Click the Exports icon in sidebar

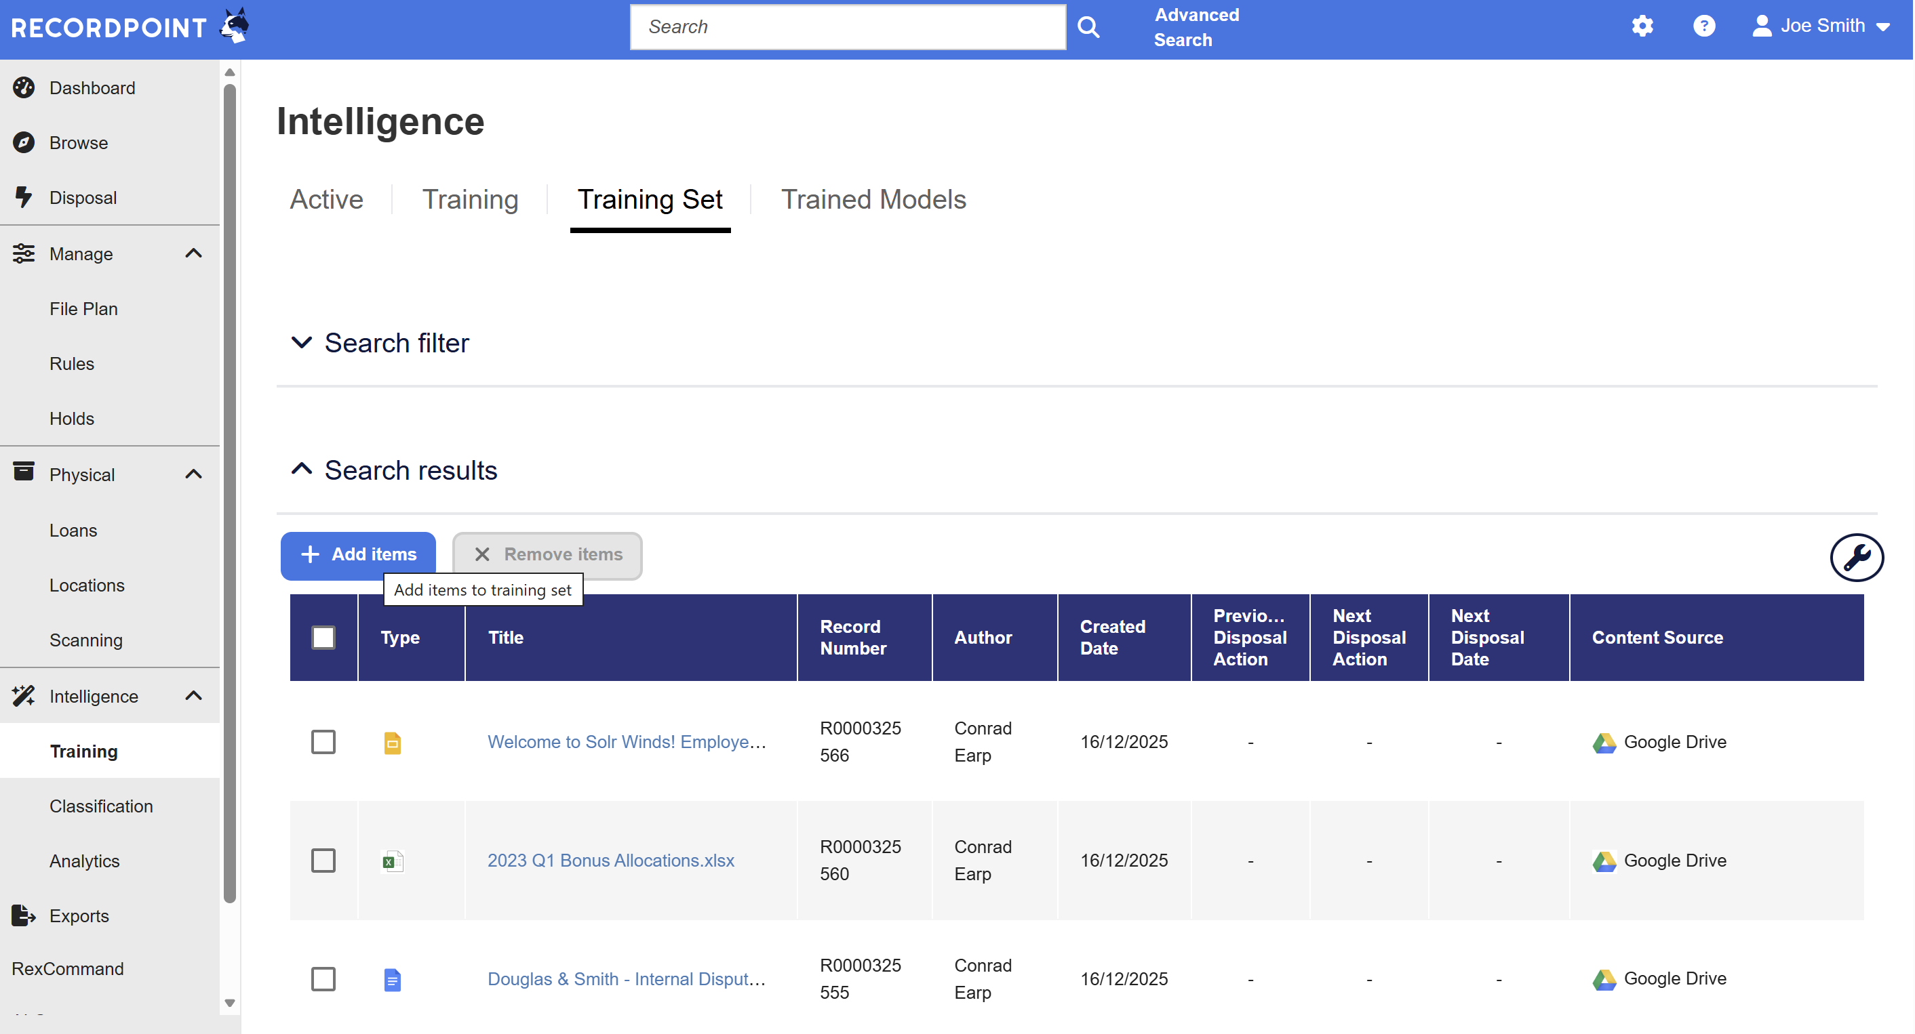24,915
